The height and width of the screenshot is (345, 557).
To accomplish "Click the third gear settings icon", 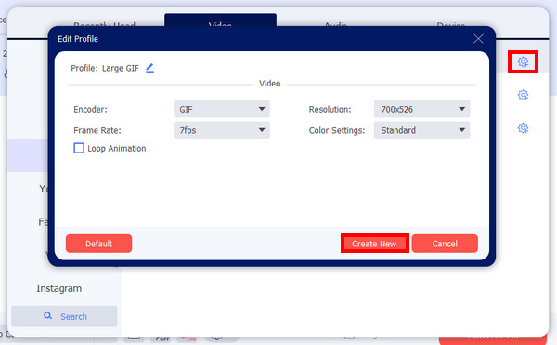I will click(523, 128).
